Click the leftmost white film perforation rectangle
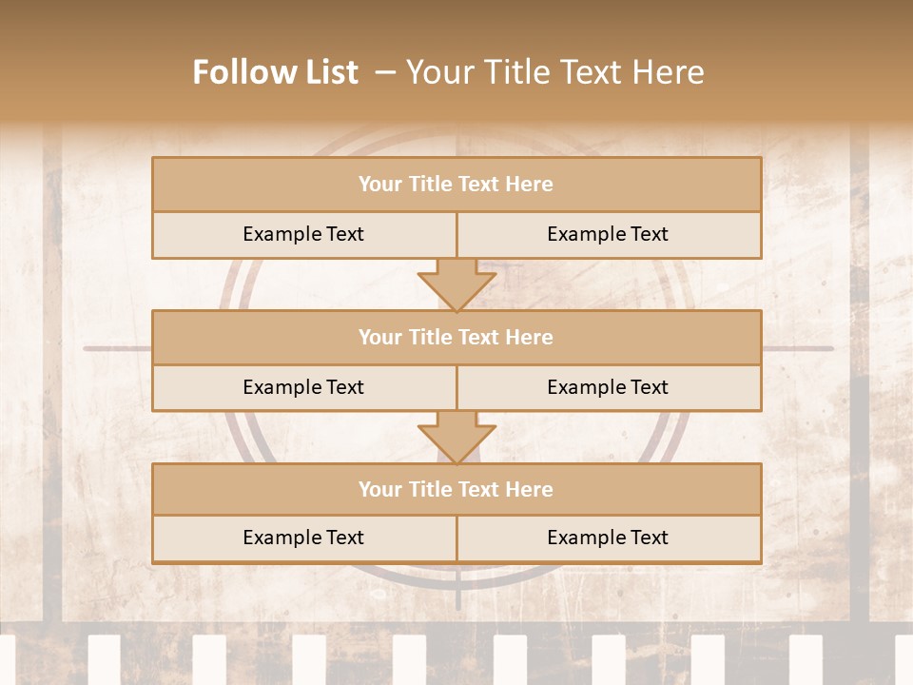 click(105, 658)
